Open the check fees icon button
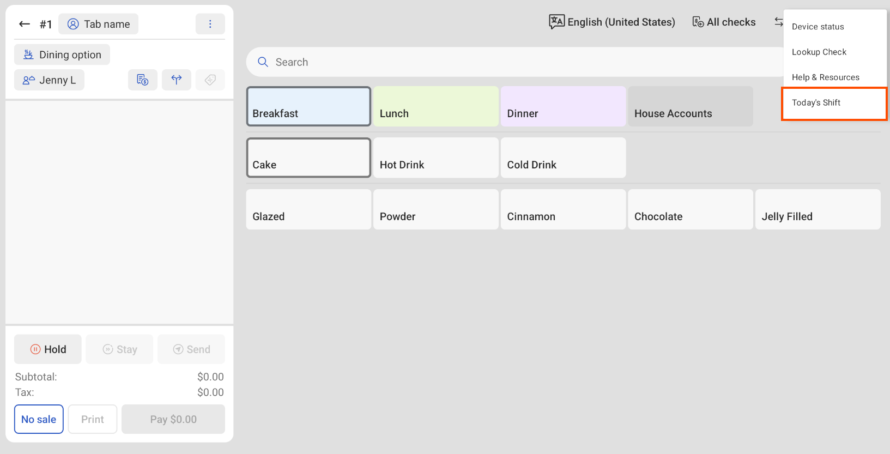Image resolution: width=890 pixels, height=454 pixels. [x=143, y=80]
